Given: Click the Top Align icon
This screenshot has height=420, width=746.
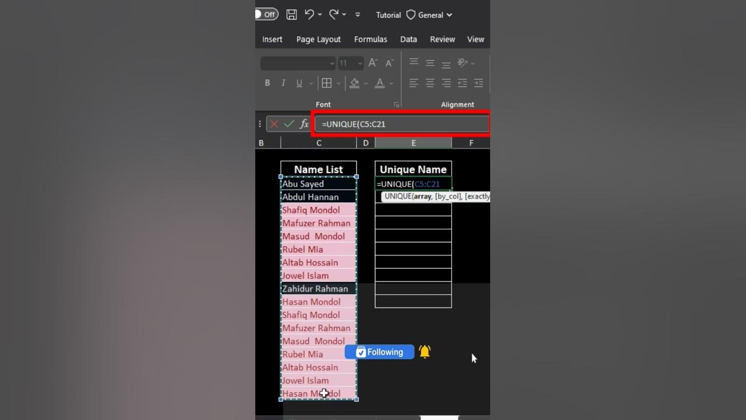Looking at the screenshot, I should click(x=414, y=62).
